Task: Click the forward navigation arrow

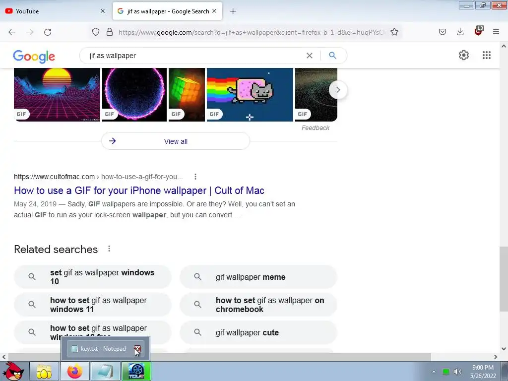Action: (x=30, y=32)
